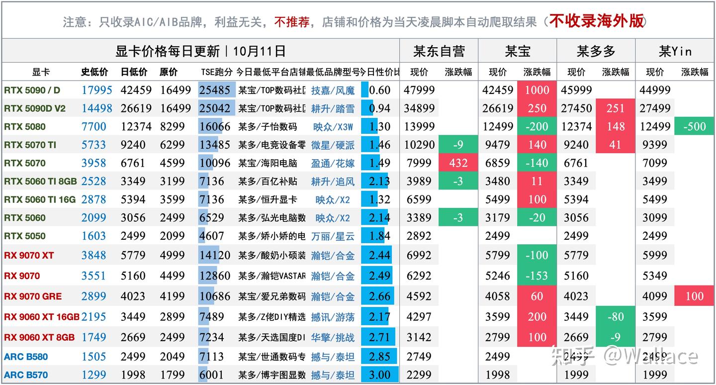Select the green change cell -500
The image size is (716, 385).
point(694,127)
